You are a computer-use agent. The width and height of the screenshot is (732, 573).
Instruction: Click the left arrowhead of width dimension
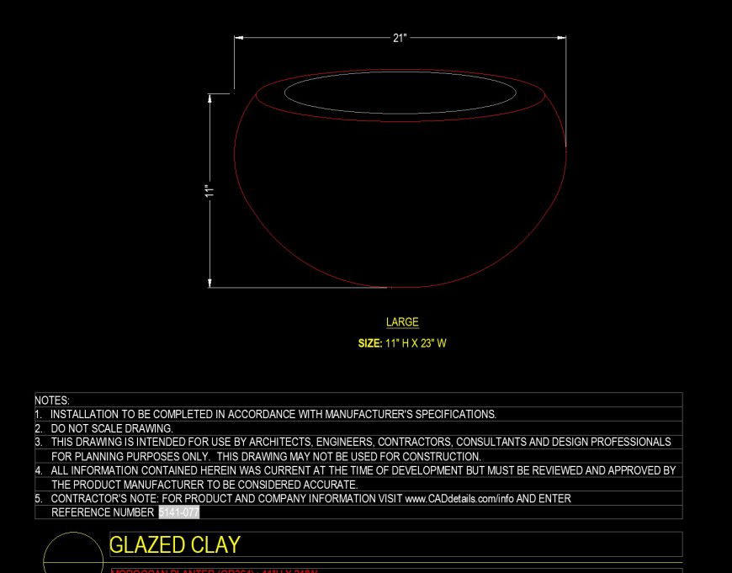point(239,38)
